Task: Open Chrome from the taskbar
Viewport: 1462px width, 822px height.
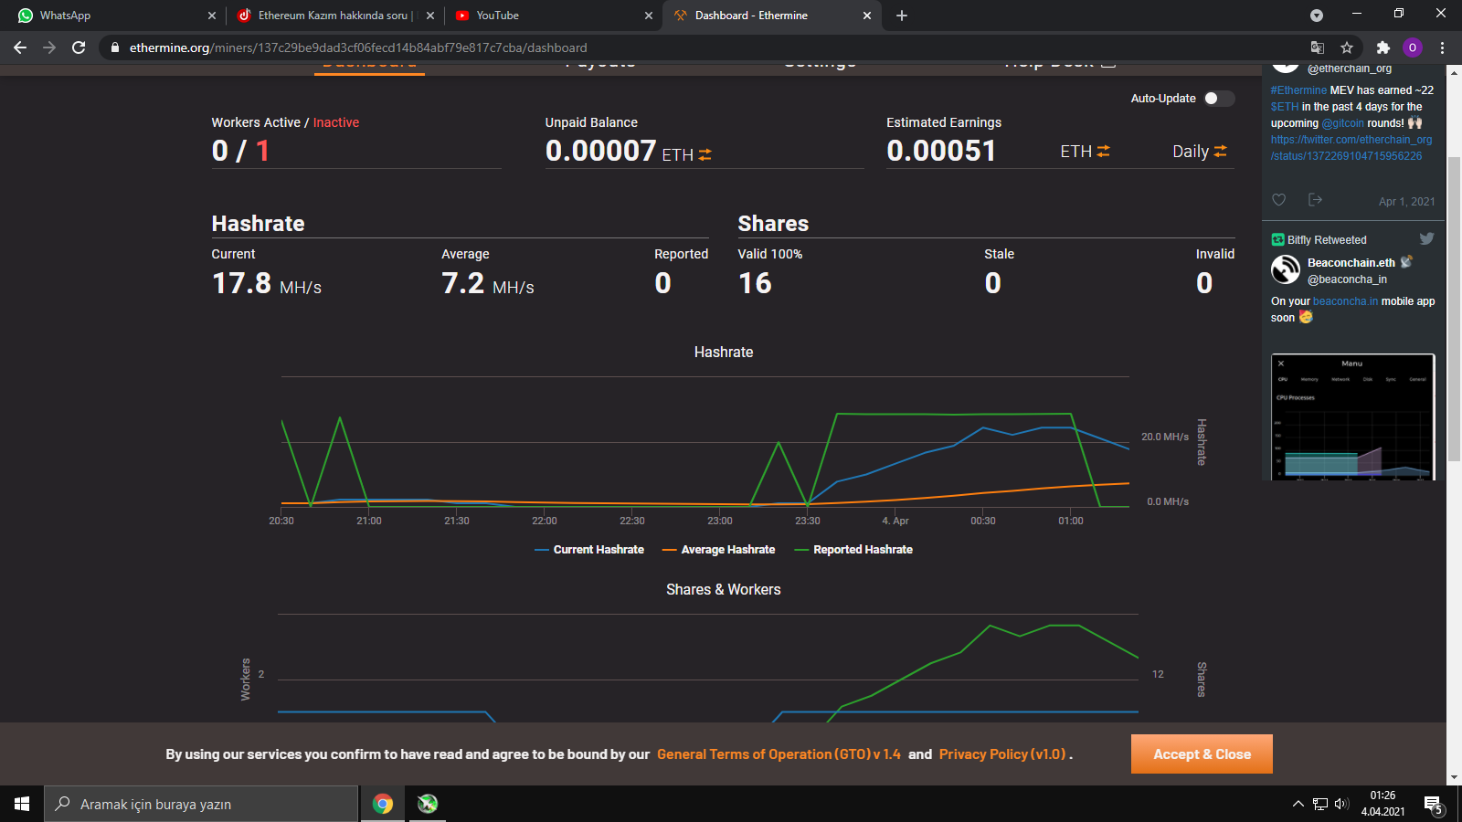Action: coord(383,804)
